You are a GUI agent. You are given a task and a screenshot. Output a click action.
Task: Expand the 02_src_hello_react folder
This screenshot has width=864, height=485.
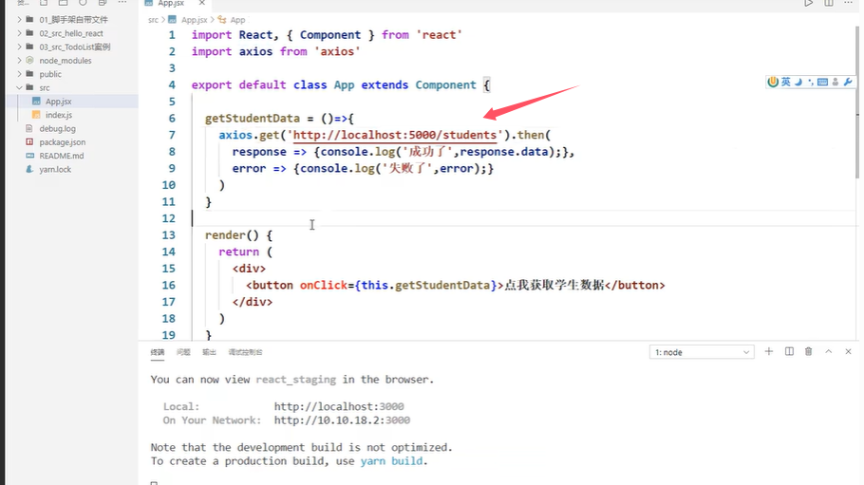tap(19, 33)
